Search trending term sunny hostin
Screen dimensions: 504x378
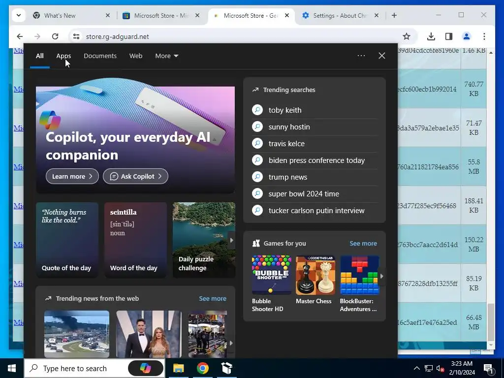[315, 126]
